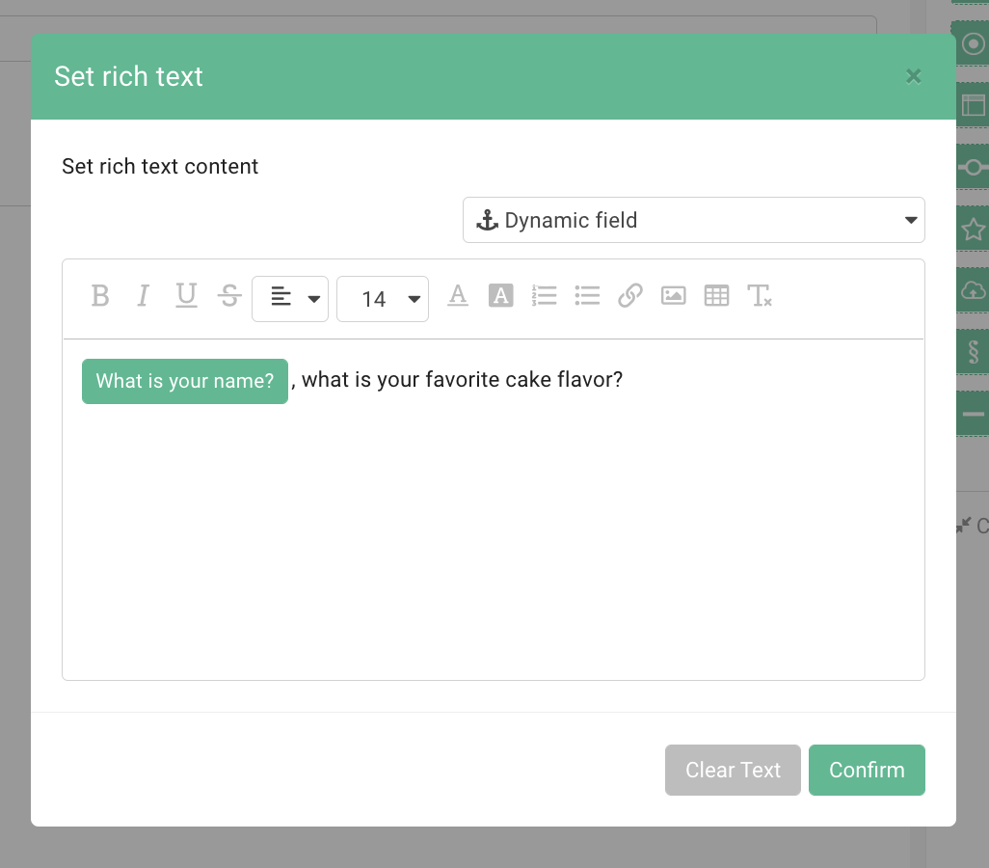Insert a hyperlink
989x868 pixels.
[x=630, y=296]
